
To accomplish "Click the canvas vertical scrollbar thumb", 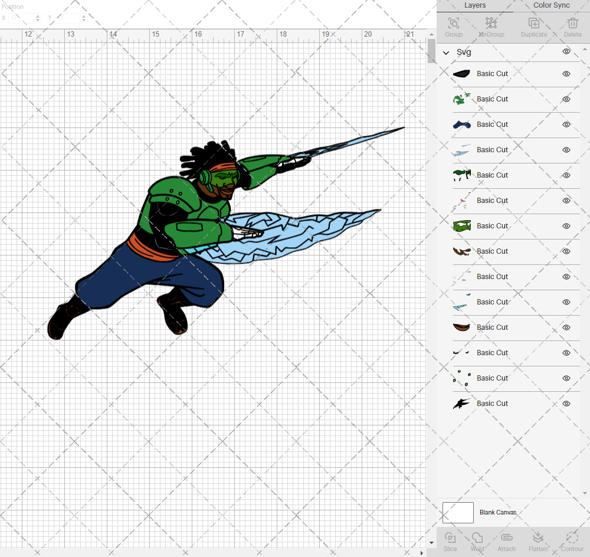I will (x=431, y=51).
